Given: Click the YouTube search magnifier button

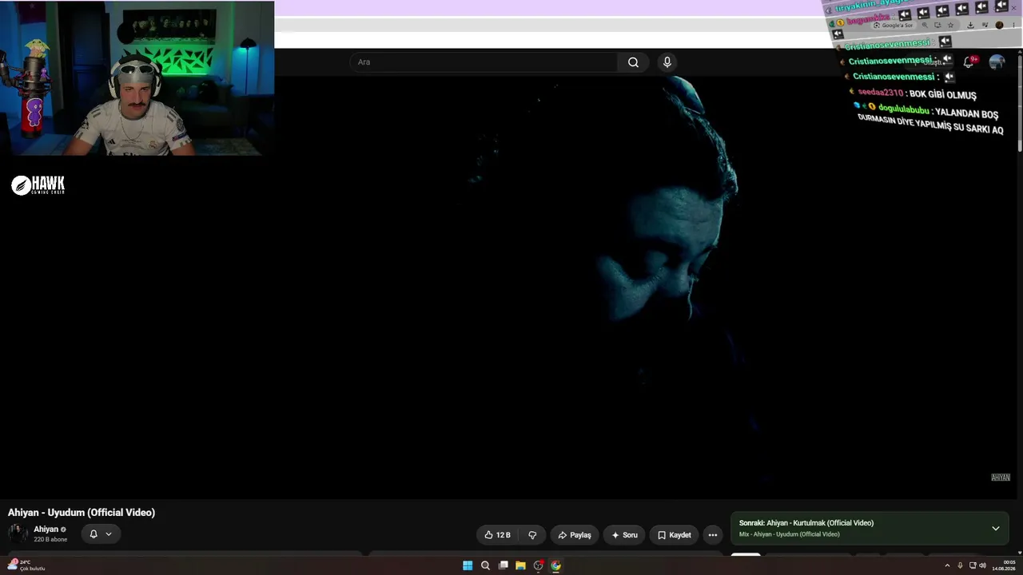Looking at the screenshot, I should tap(633, 62).
